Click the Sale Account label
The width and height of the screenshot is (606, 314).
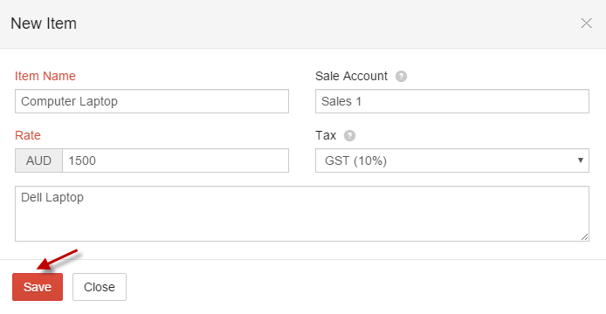pos(351,76)
